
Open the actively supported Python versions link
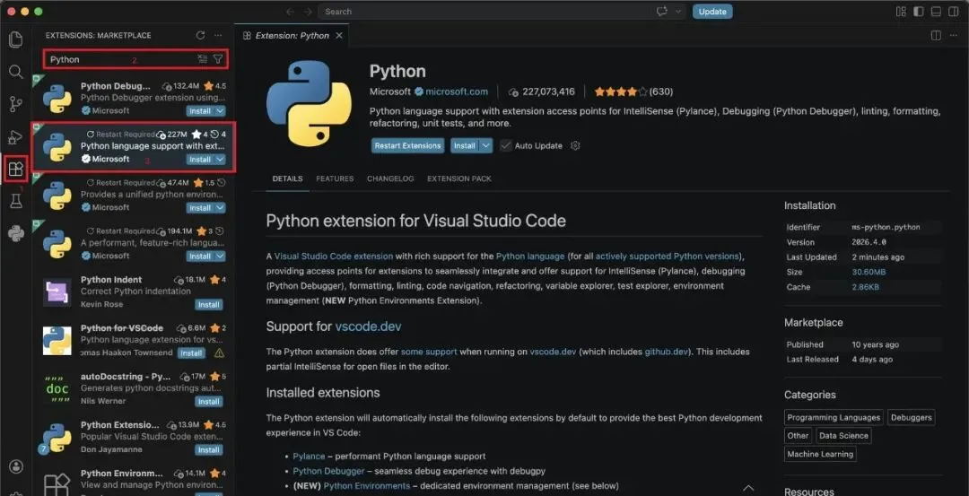coord(667,256)
